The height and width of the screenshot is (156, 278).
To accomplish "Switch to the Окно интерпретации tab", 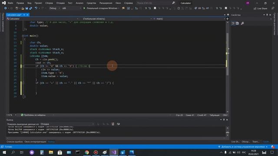I will coord(35,142).
